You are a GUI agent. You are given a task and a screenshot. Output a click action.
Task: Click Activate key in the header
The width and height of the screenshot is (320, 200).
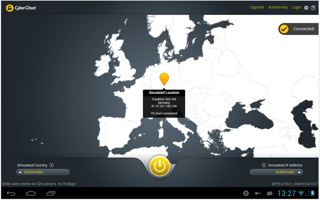[x=278, y=7]
